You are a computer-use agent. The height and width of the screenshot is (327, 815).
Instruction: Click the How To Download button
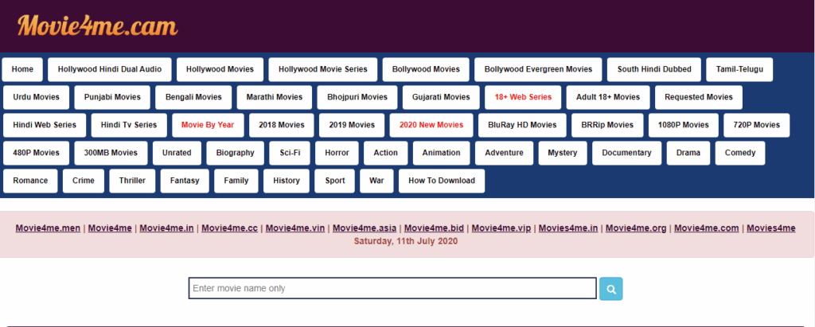click(x=441, y=181)
